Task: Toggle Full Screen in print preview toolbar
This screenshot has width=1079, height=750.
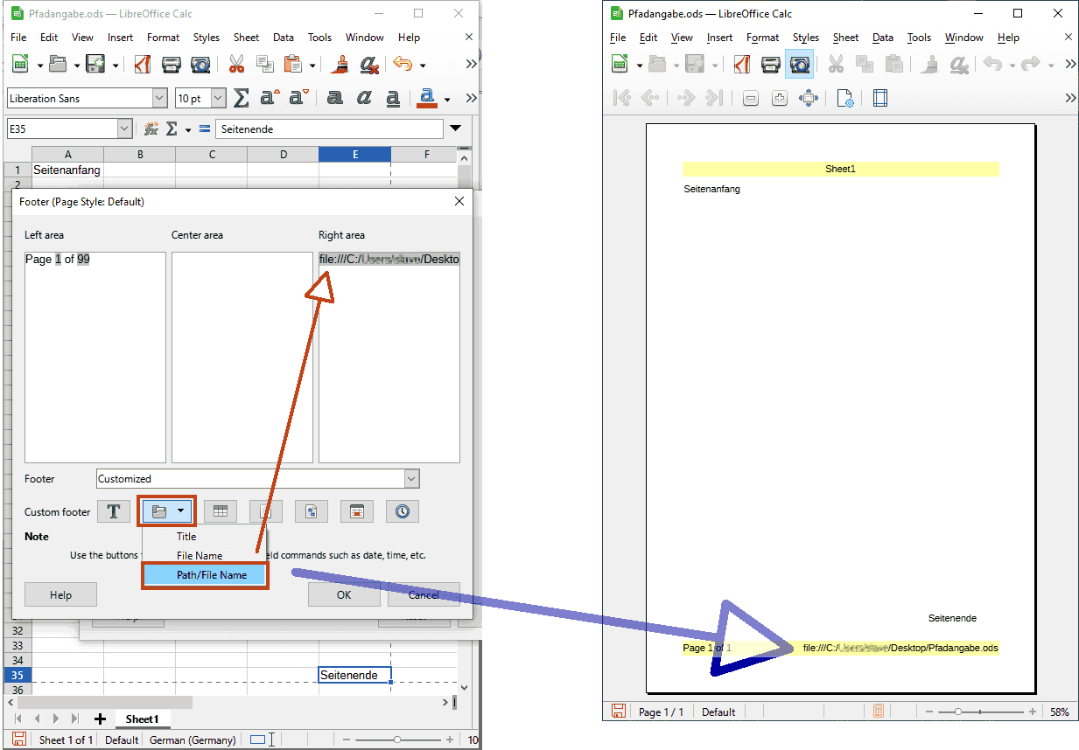Action: (808, 98)
